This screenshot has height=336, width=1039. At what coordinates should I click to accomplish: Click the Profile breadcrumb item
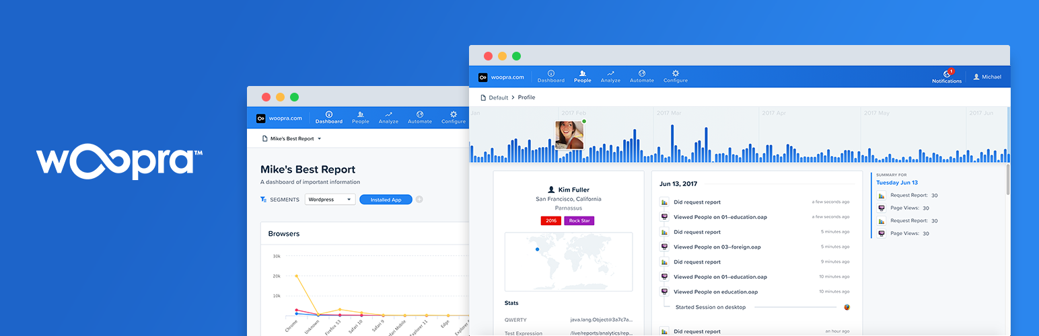pyautogui.click(x=526, y=97)
